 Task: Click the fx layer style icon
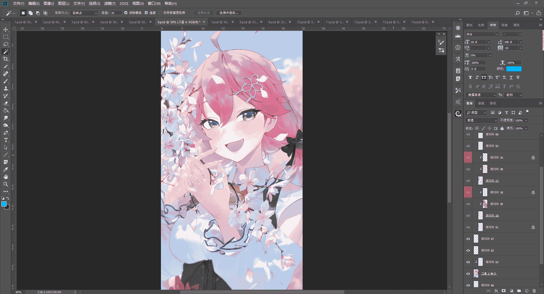tap(496, 291)
